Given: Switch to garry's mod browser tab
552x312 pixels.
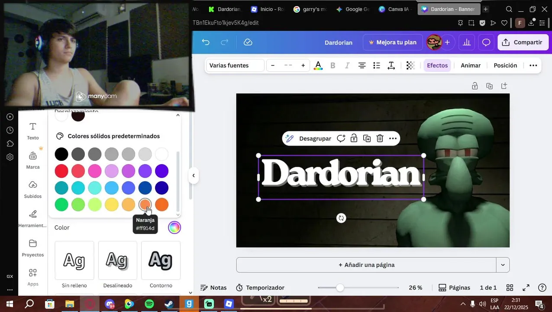Looking at the screenshot, I should pyautogui.click(x=310, y=9).
